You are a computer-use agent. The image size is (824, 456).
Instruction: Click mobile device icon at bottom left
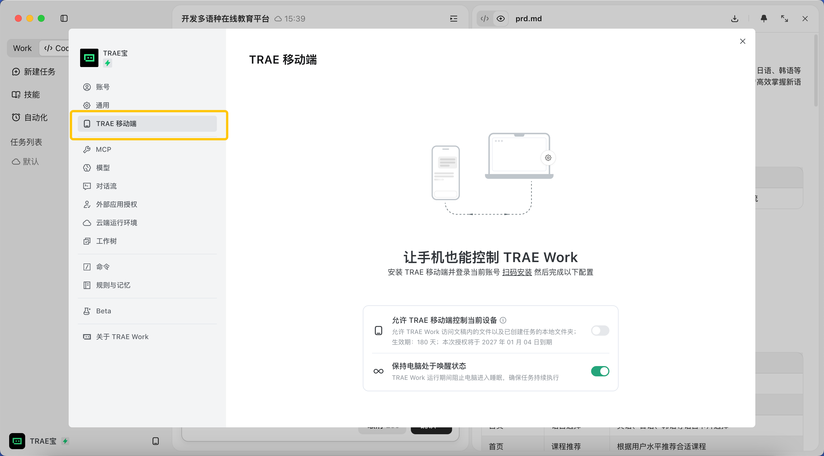tap(156, 441)
